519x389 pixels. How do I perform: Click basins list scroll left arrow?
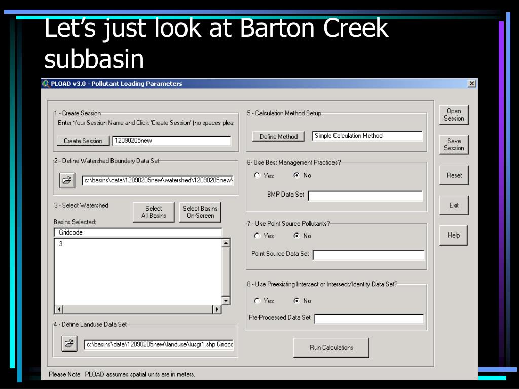59,309
